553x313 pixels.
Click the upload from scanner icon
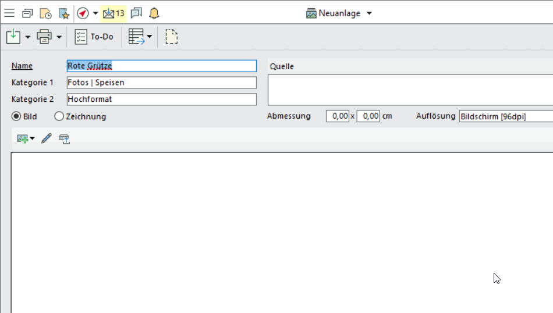point(64,138)
